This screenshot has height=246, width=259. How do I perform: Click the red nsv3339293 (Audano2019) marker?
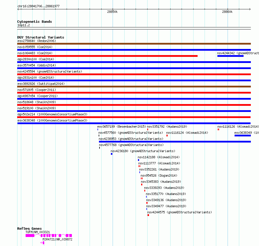tap(145, 191)
